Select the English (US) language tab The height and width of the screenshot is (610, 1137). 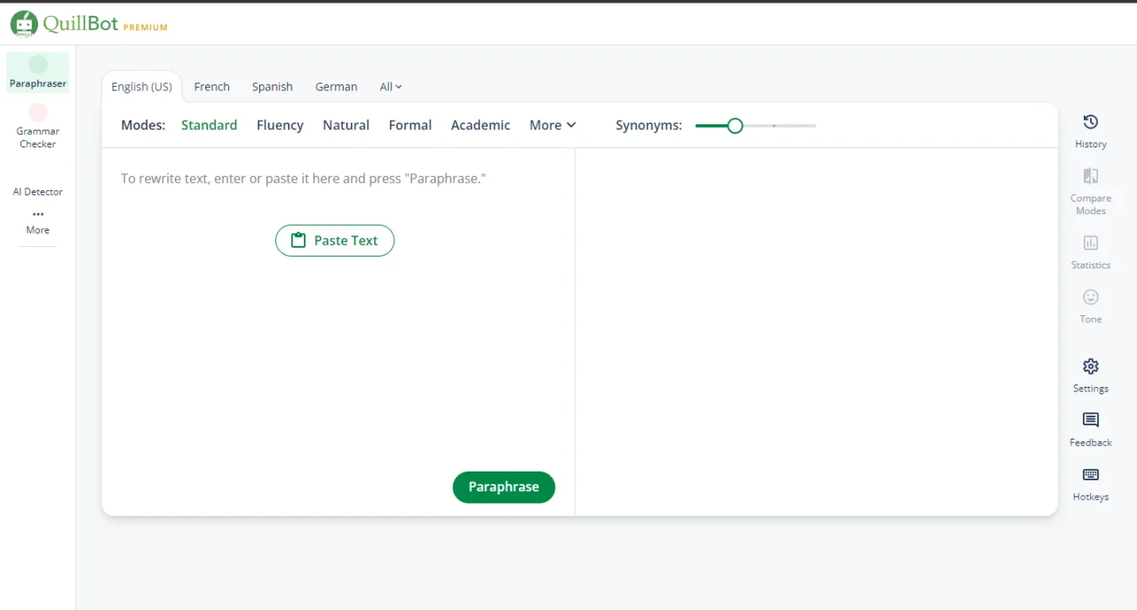point(142,86)
